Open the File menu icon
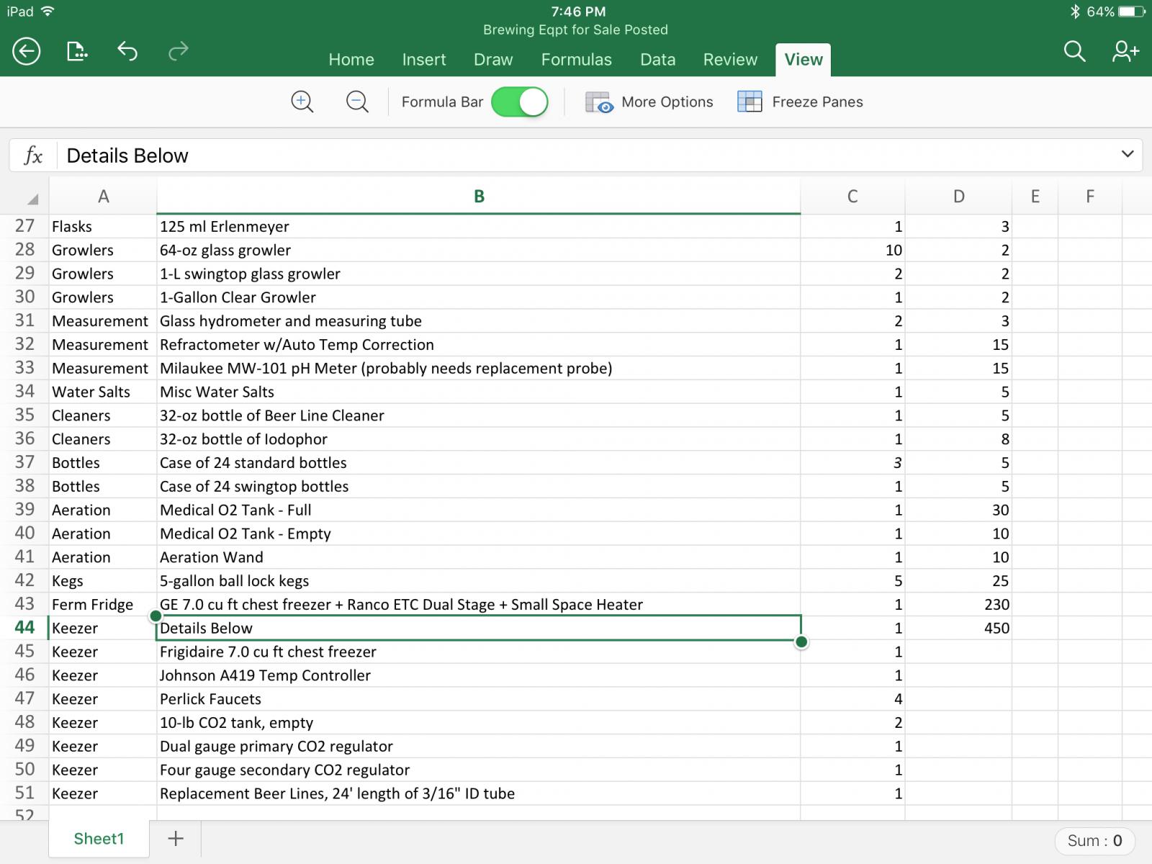The height and width of the screenshot is (864, 1152). pos(76,51)
